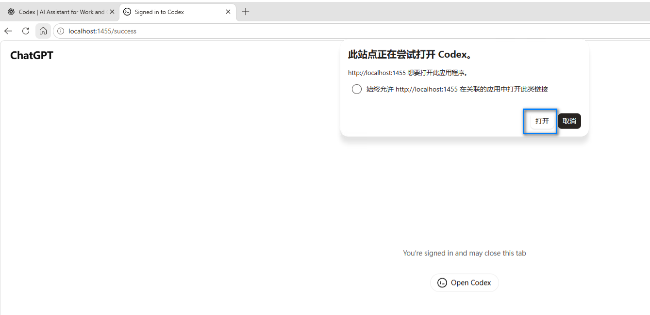Open a new tab with plus icon
The height and width of the screenshot is (315, 650).
tap(246, 12)
